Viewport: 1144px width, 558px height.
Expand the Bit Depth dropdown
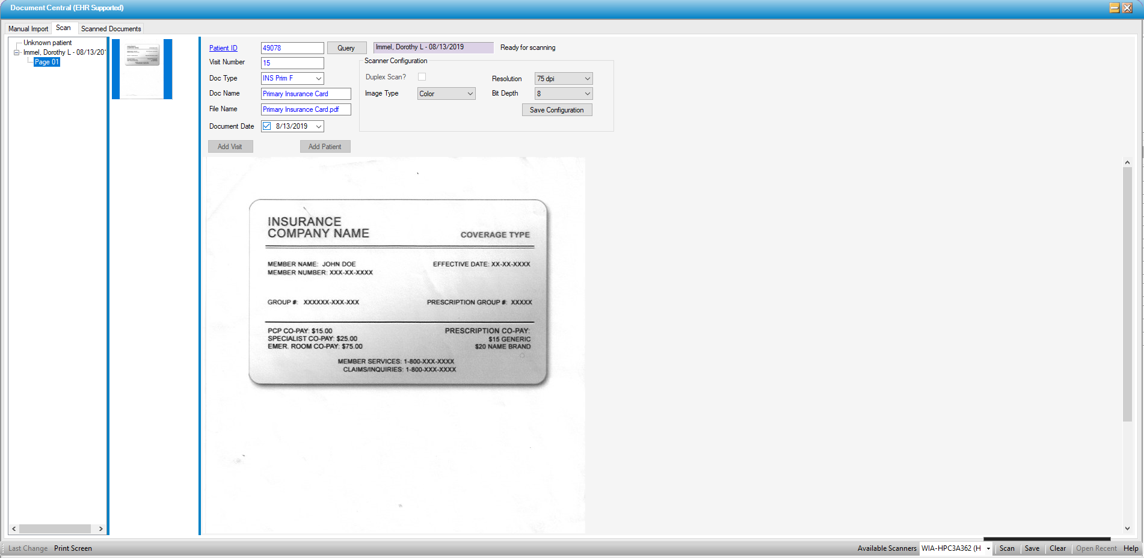[x=587, y=94]
